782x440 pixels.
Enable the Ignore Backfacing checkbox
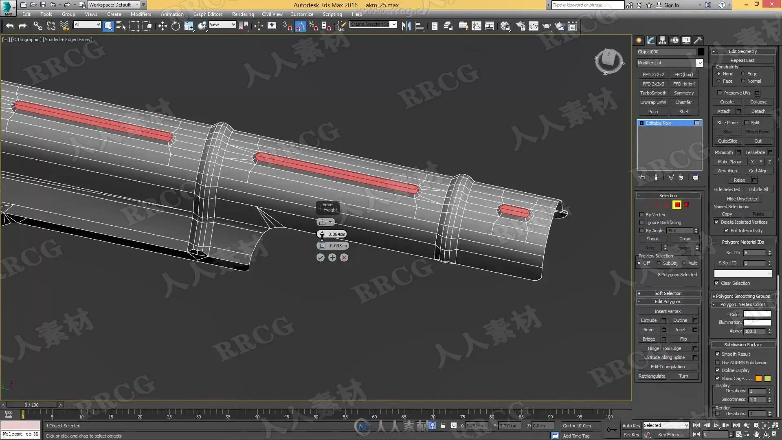(x=642, y=222)
